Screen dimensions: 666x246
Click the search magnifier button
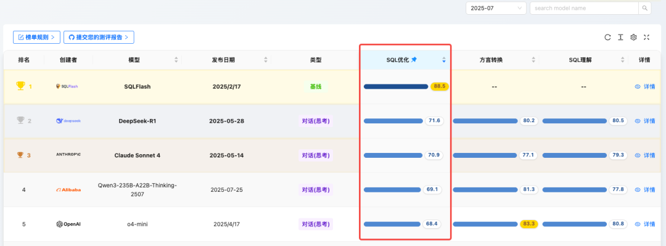point(645,8)
